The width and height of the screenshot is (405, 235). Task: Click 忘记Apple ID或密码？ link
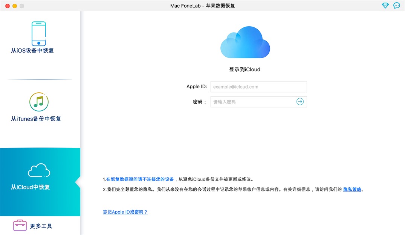pyautogui.click(x=125, y=212)
